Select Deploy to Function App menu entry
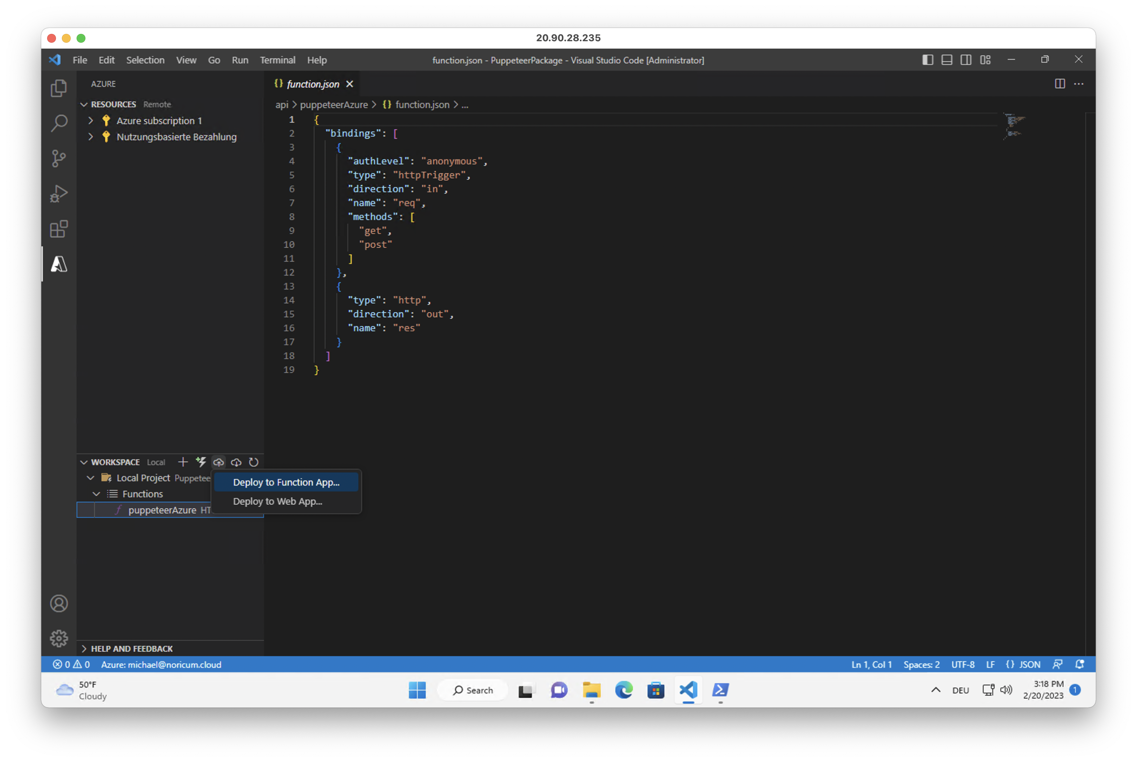1137x762 pixels. 286,482
